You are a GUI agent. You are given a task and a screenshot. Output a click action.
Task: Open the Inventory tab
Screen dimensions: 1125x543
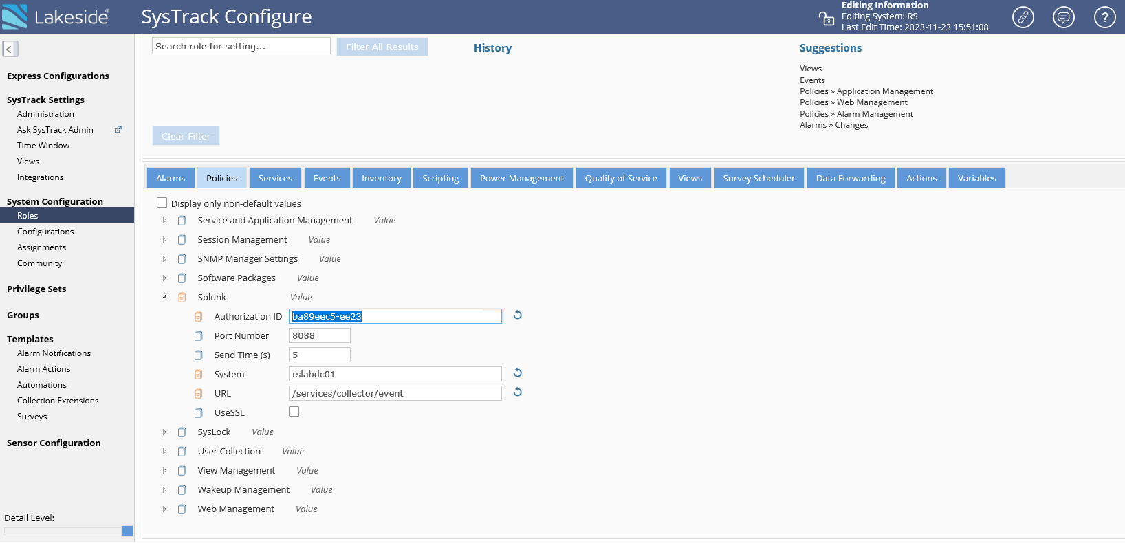[x=382, y=178]
